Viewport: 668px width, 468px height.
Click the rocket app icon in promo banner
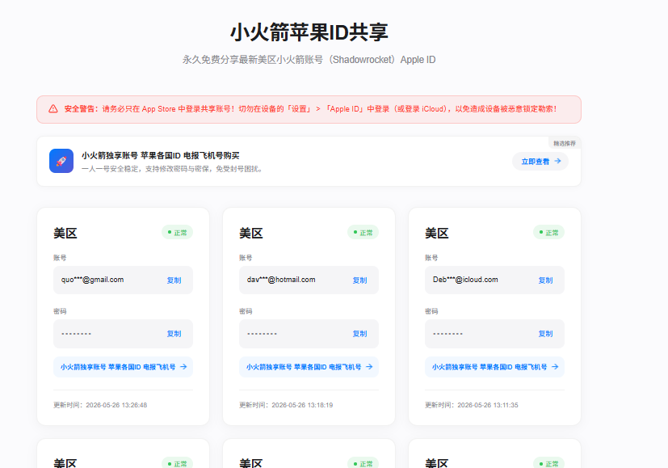(x=61, y=161)
